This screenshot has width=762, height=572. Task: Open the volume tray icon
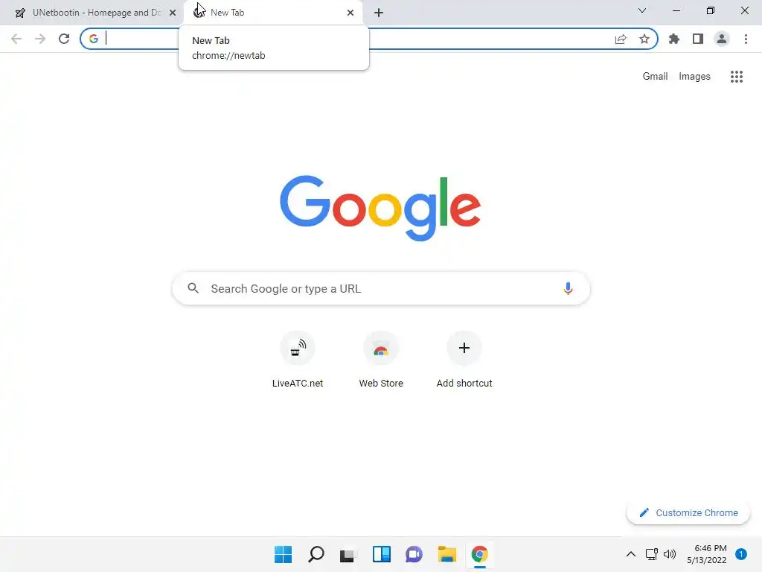670,554
